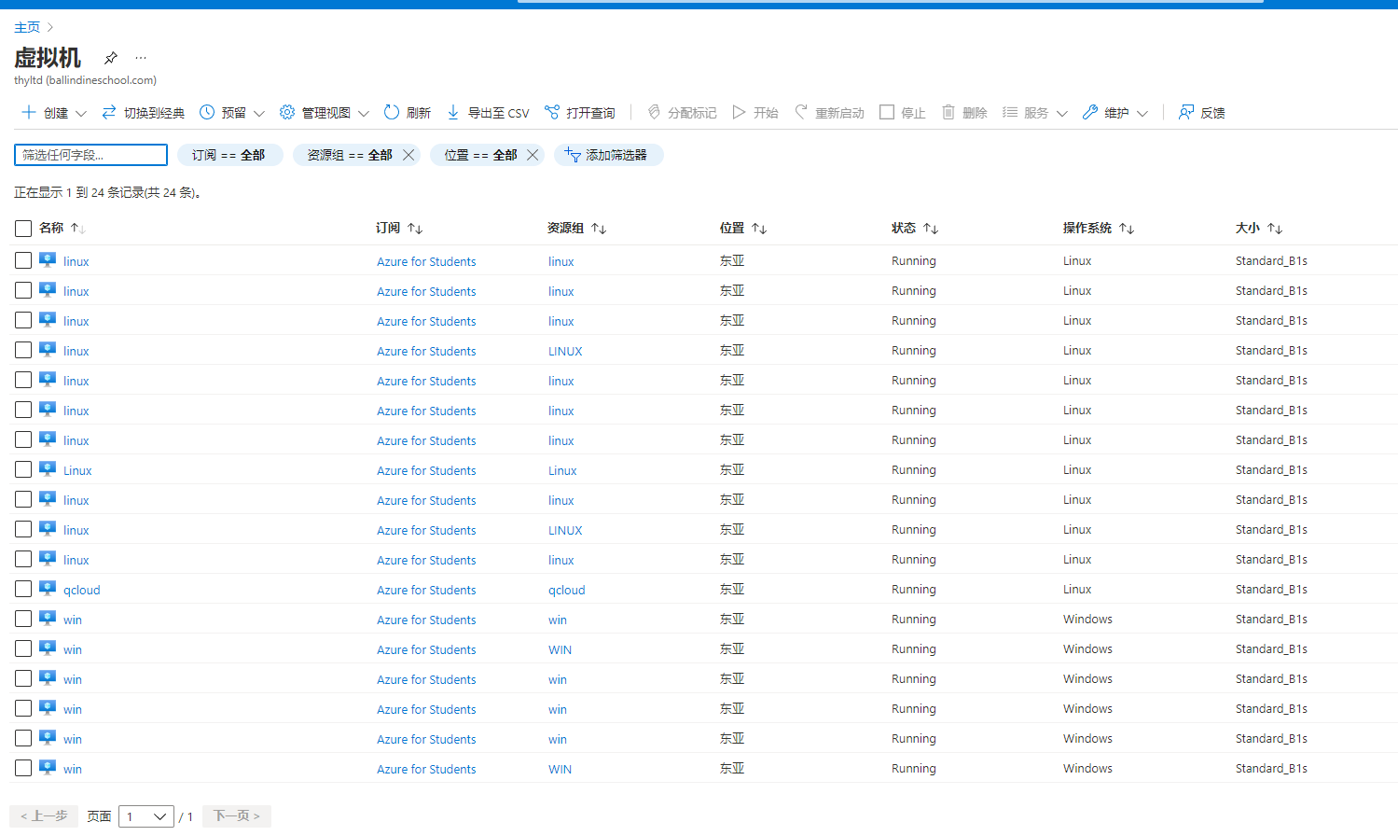Check the first linux VM row checkbox
Image resolution: width=1398 pixels, height=836 pixels.
(x=23, y=260)
